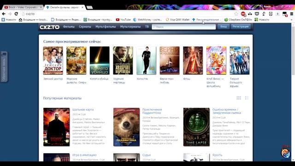Close the Онлайн фильмы tab
The image size is (295, 166).
(83, 7)
